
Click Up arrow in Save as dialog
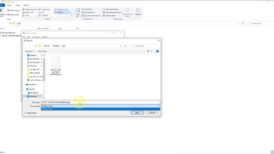click(36, 46)
